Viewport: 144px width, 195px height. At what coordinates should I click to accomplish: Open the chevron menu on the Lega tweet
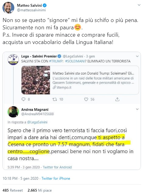click(137, 56)
